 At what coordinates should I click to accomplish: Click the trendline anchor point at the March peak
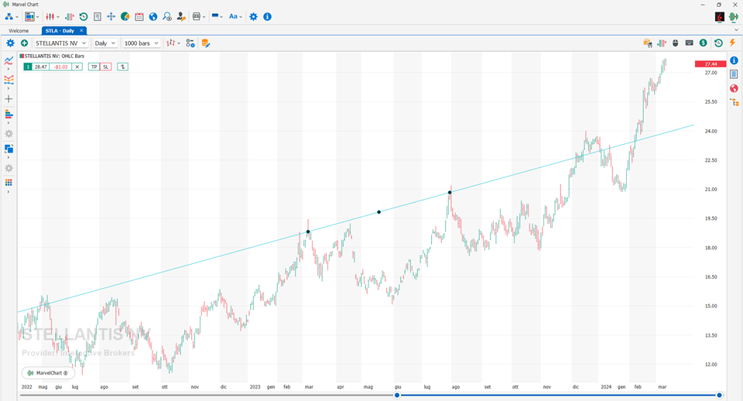click(308, 231)
